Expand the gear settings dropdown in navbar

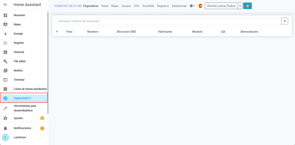pyautogui.click(x=192, y=6)
